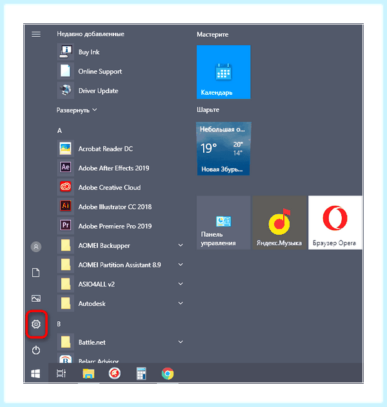Expand recently added via Развернуть
The image size is (387, 407).
pos(77,110)
